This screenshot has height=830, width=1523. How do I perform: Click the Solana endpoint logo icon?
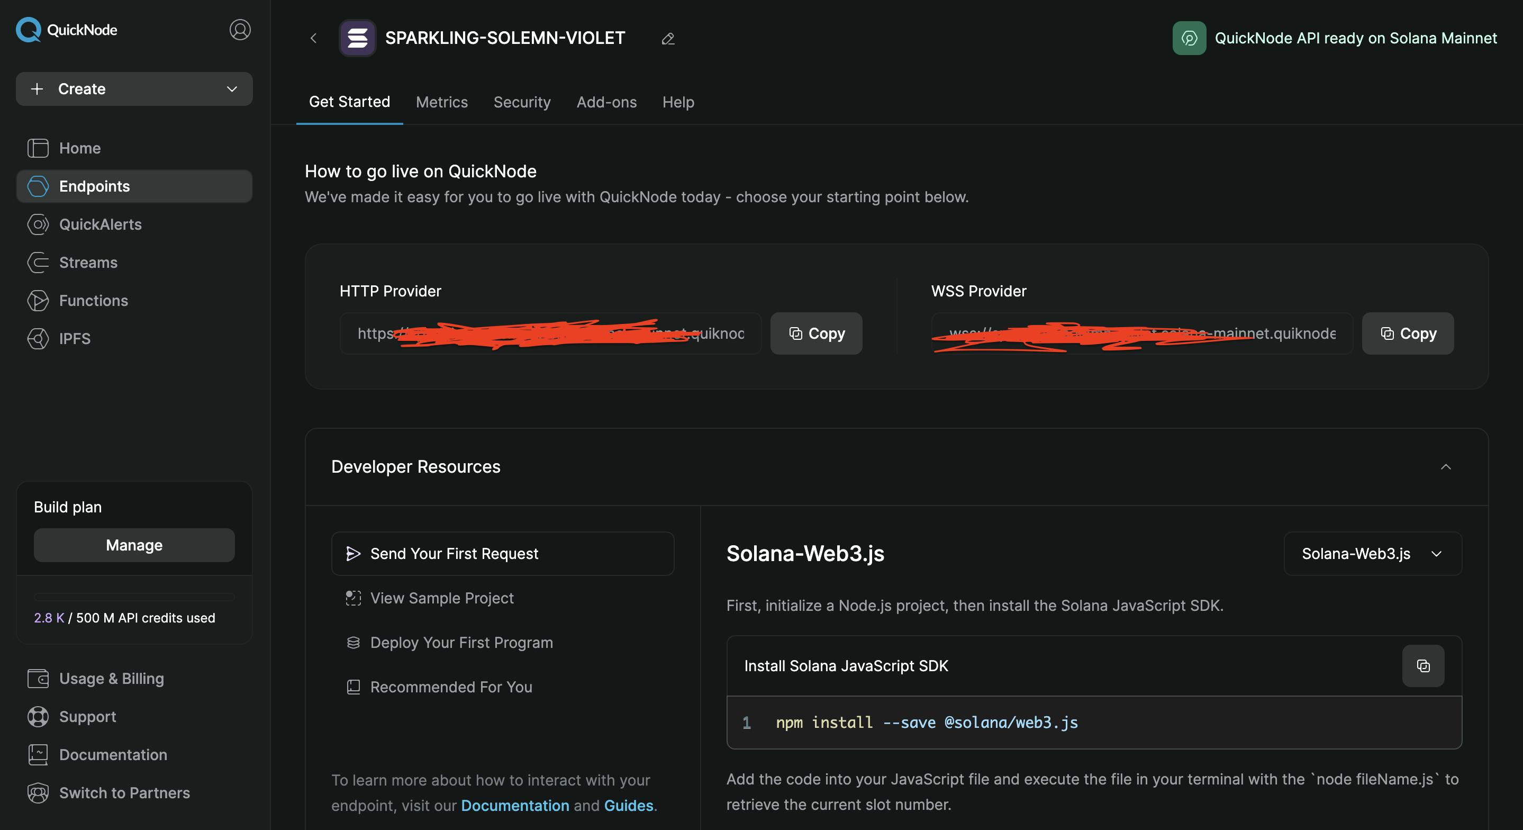tap(357, 39)
